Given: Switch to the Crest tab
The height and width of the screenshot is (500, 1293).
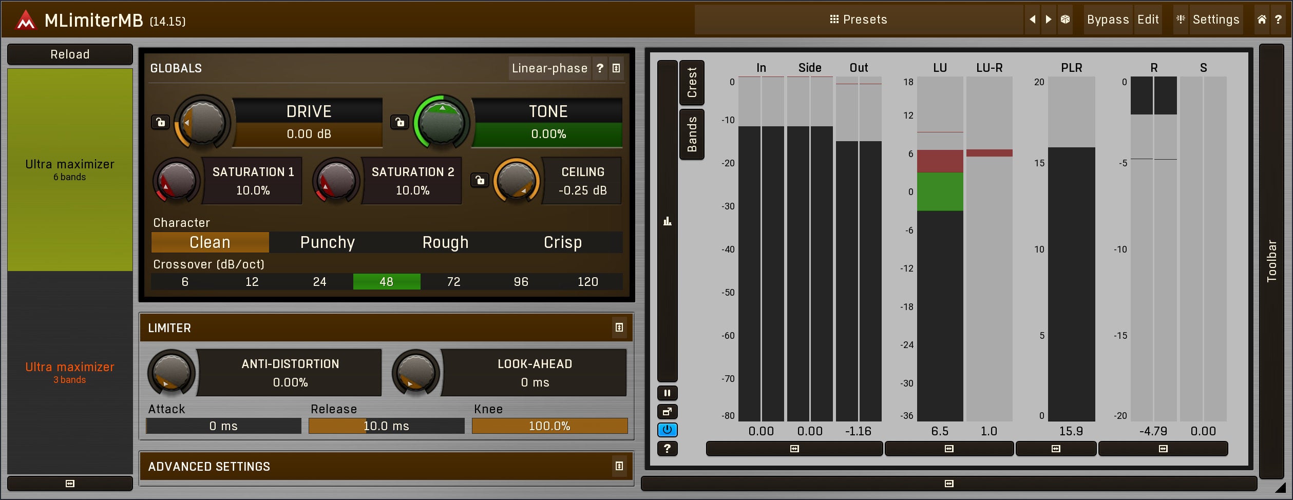Looking at the screenshot, I should pos(692,83).
